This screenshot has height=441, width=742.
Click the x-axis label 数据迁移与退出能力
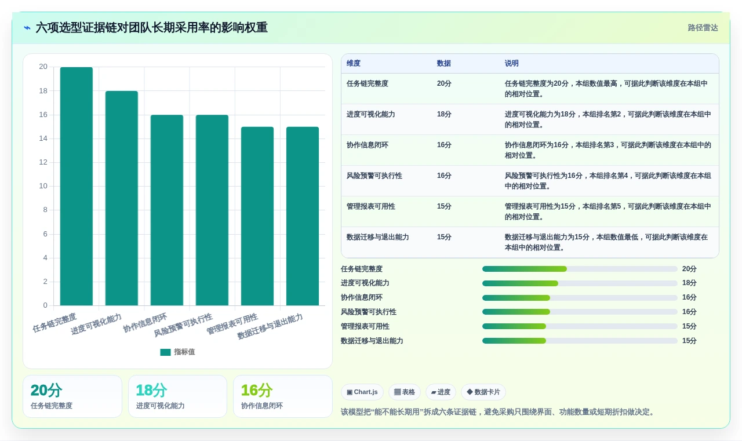coord(270,326)
